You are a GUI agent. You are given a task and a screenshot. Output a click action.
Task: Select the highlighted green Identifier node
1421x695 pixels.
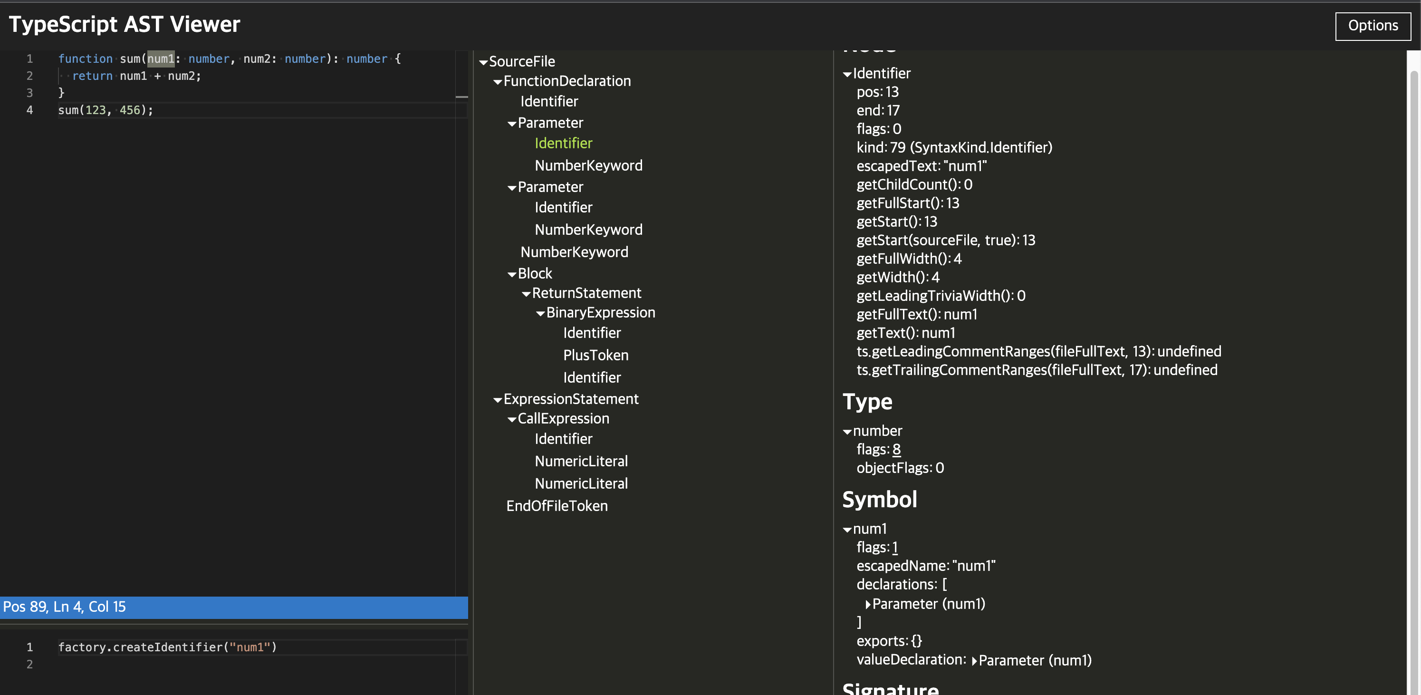[x=563, y=144]
